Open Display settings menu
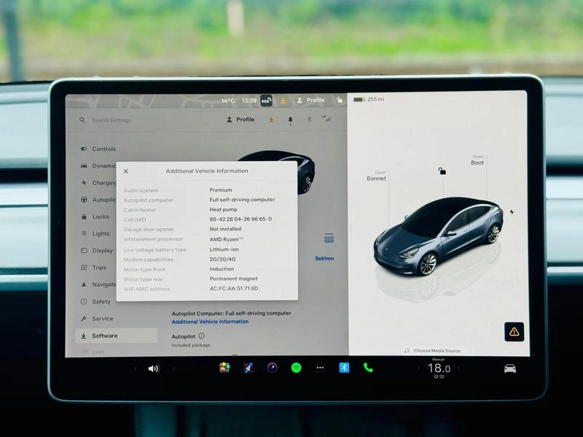This screenshot has width=583, height=437. (97, 251)
